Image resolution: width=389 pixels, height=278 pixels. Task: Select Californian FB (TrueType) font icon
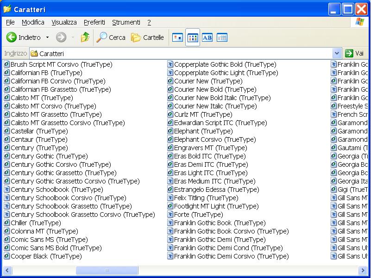(6, 73)
